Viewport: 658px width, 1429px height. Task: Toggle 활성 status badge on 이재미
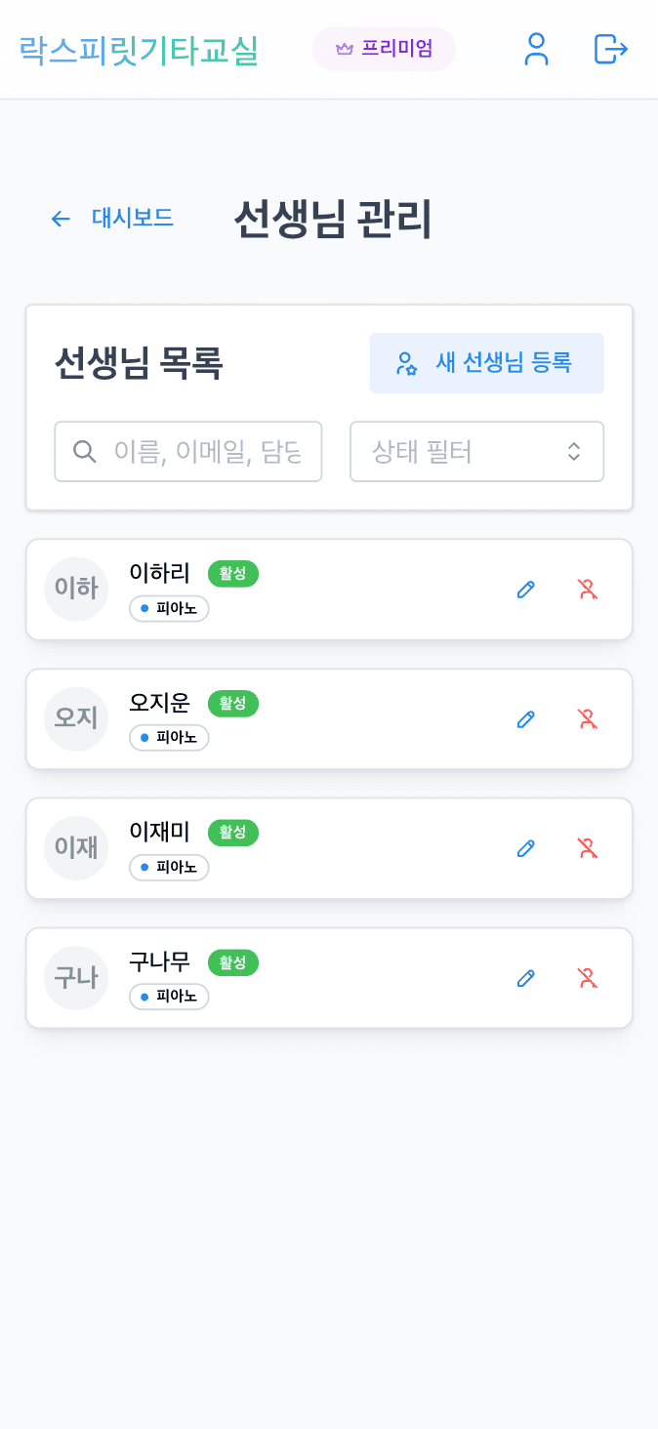tap(232, 833)
